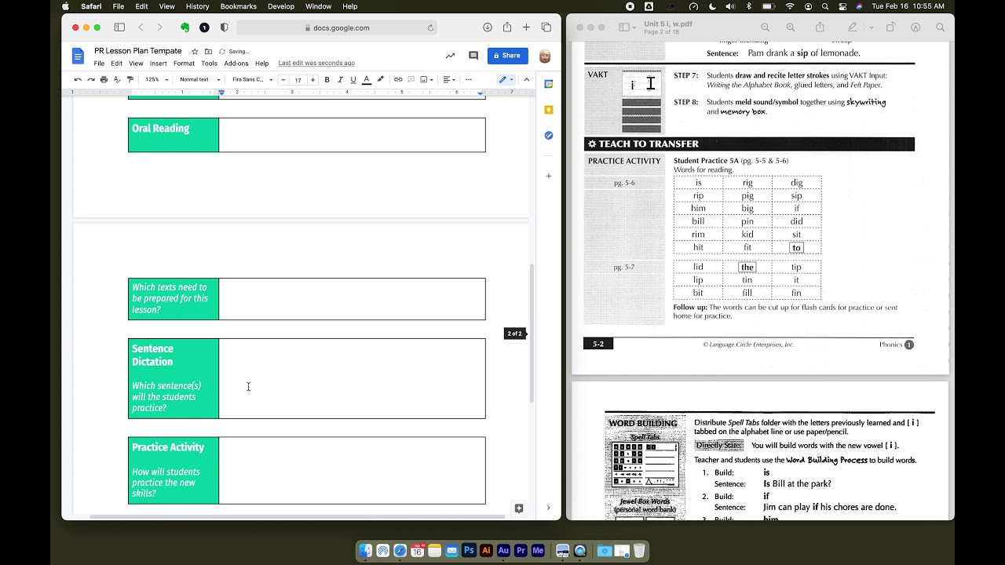The image size is (1005, 565).
Task: Open the Docs File menu
Action: coord(99,64)
